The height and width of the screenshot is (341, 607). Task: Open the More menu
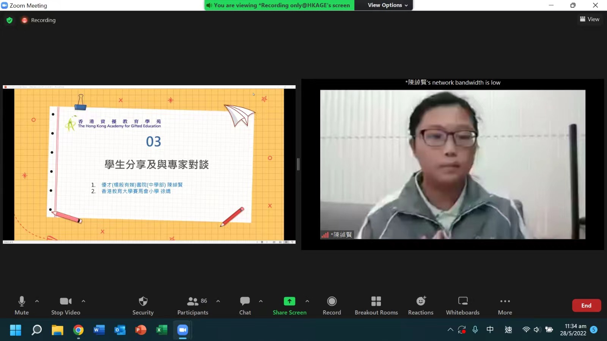pos(505,305)
